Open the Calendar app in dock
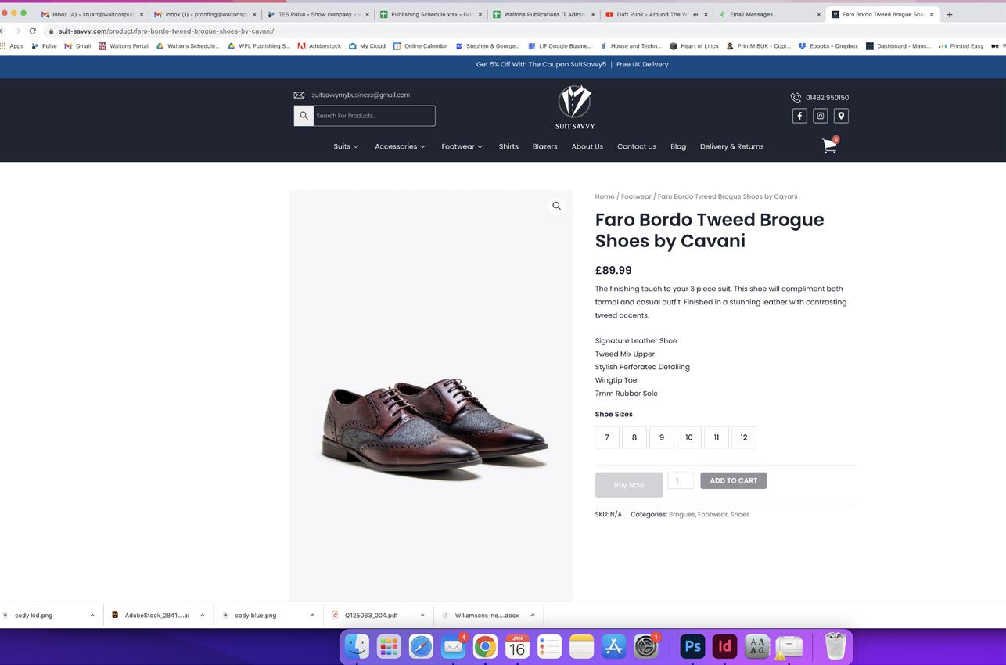Image resolution: width=1006 pixels, height=665 pixels. point(517,647)
